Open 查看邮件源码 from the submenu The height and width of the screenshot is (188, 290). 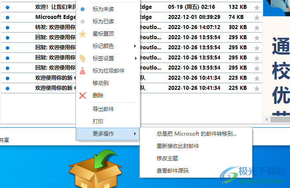(173, 171)
